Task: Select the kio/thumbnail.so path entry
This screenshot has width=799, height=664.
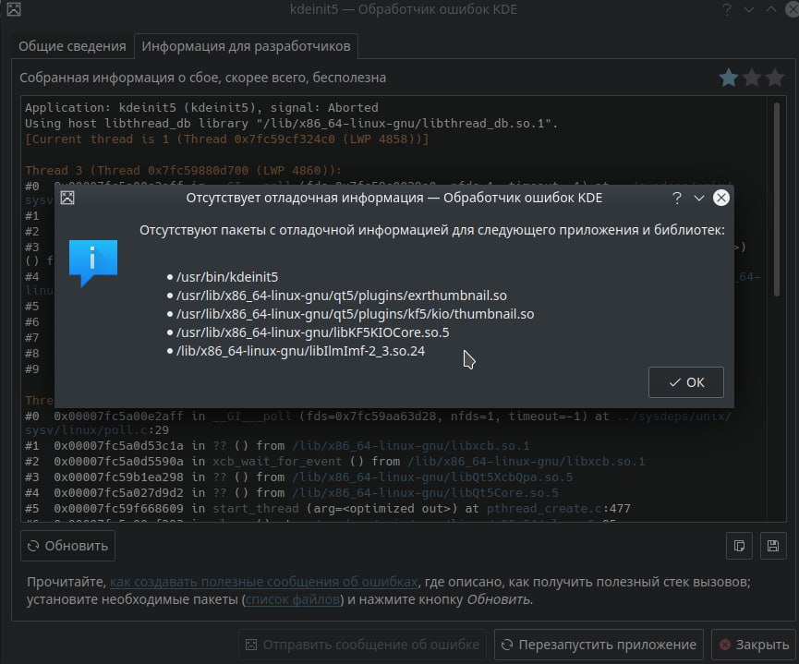Action: [x=356, y=314]
